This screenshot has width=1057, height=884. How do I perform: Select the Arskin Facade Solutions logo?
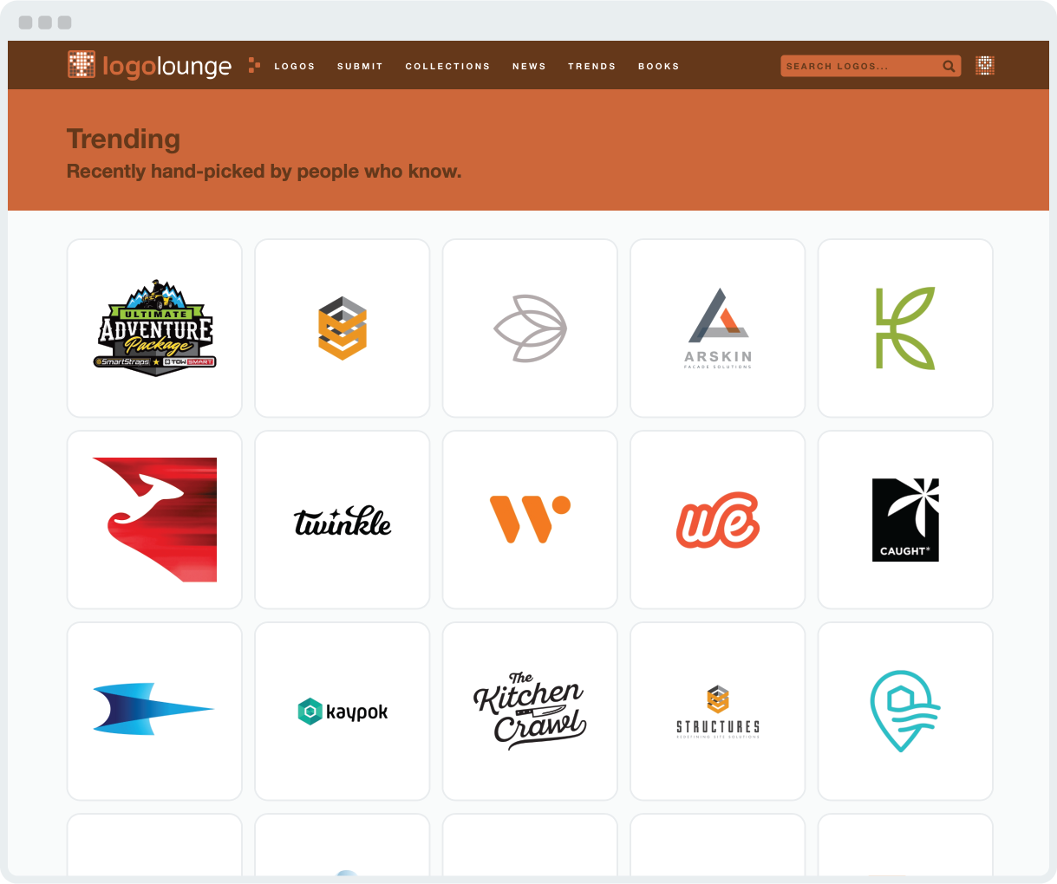pyautogui.click(x=718, y=328)
